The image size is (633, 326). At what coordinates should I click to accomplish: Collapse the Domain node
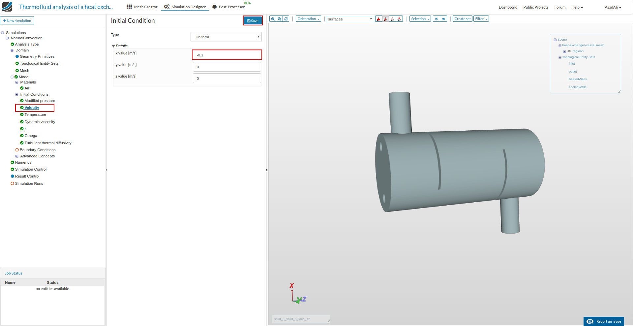coord(12,50)
